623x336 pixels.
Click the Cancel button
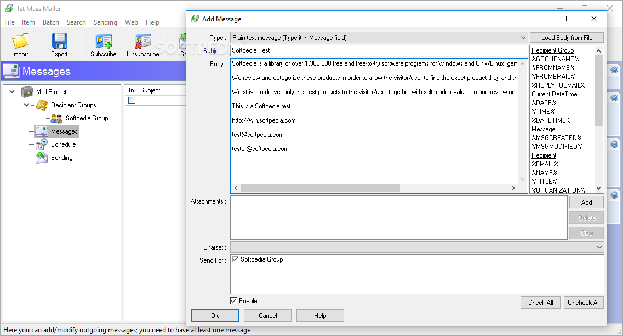click(x=268, y=315)
